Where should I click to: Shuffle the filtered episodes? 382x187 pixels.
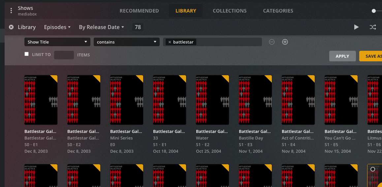372,27
